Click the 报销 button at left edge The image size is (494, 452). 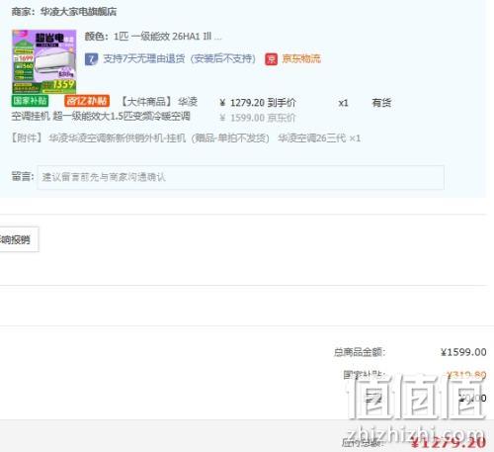click(x=19, y=239)
